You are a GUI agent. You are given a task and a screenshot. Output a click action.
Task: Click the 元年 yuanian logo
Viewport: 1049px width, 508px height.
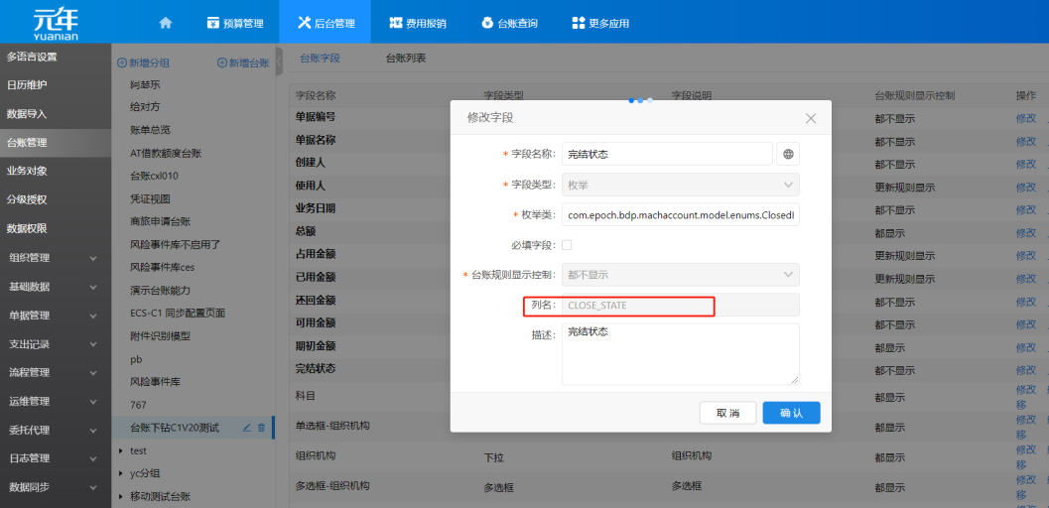[56, 23]
